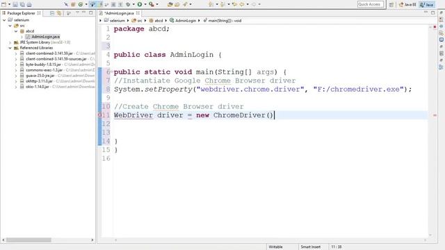Click the Debug gear toolbar icon
Viewport: 445px width, 250px height.
(128, 4)
